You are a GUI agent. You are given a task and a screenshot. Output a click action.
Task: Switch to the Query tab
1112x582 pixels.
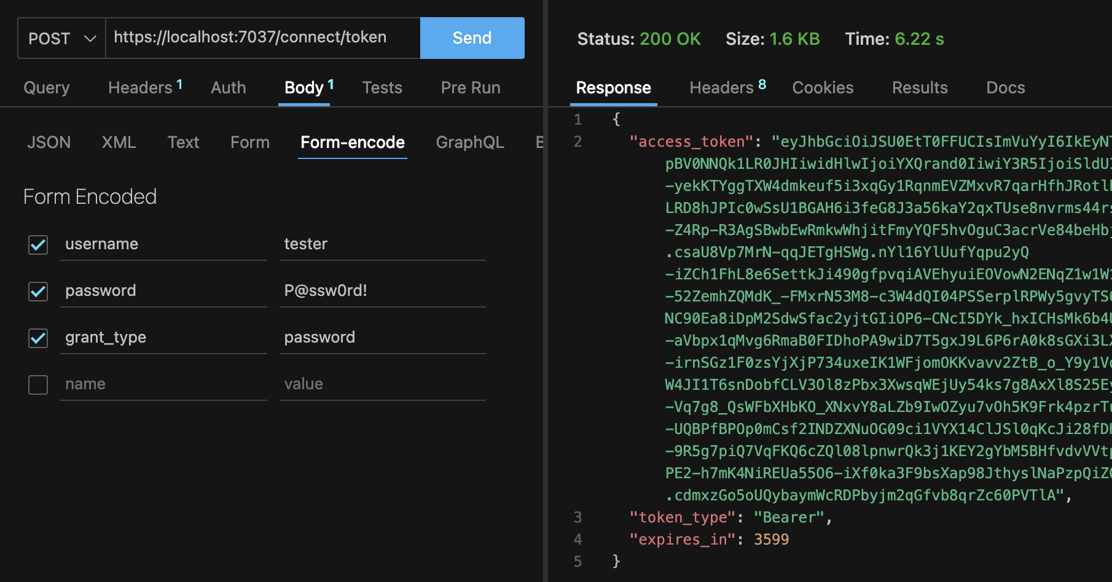(47, 88)
